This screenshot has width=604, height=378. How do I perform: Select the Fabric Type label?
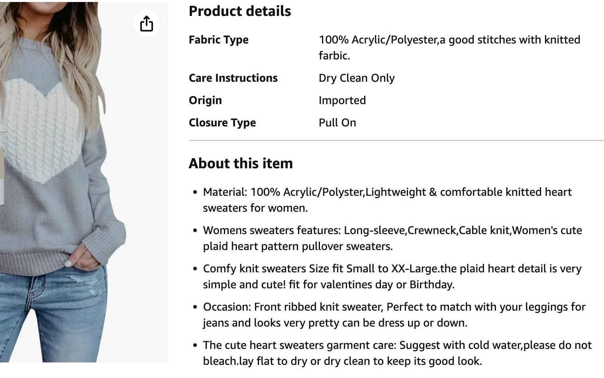pyautogui.click(x=218, y=39)
